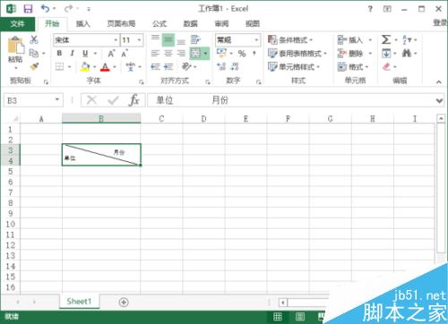448x324 pixels.
Task: Copy the selected cell
Action: coord(34,53)
